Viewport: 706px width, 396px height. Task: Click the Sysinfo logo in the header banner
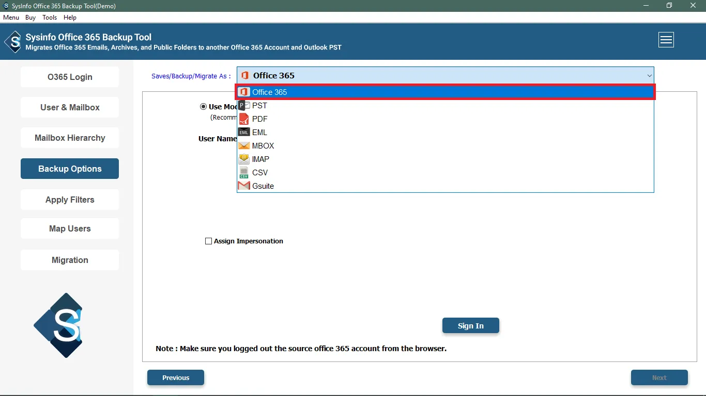13,42
